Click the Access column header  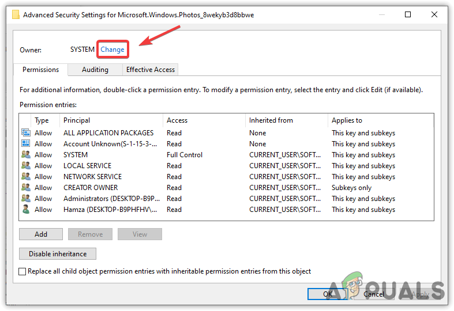tap(204, 120)
